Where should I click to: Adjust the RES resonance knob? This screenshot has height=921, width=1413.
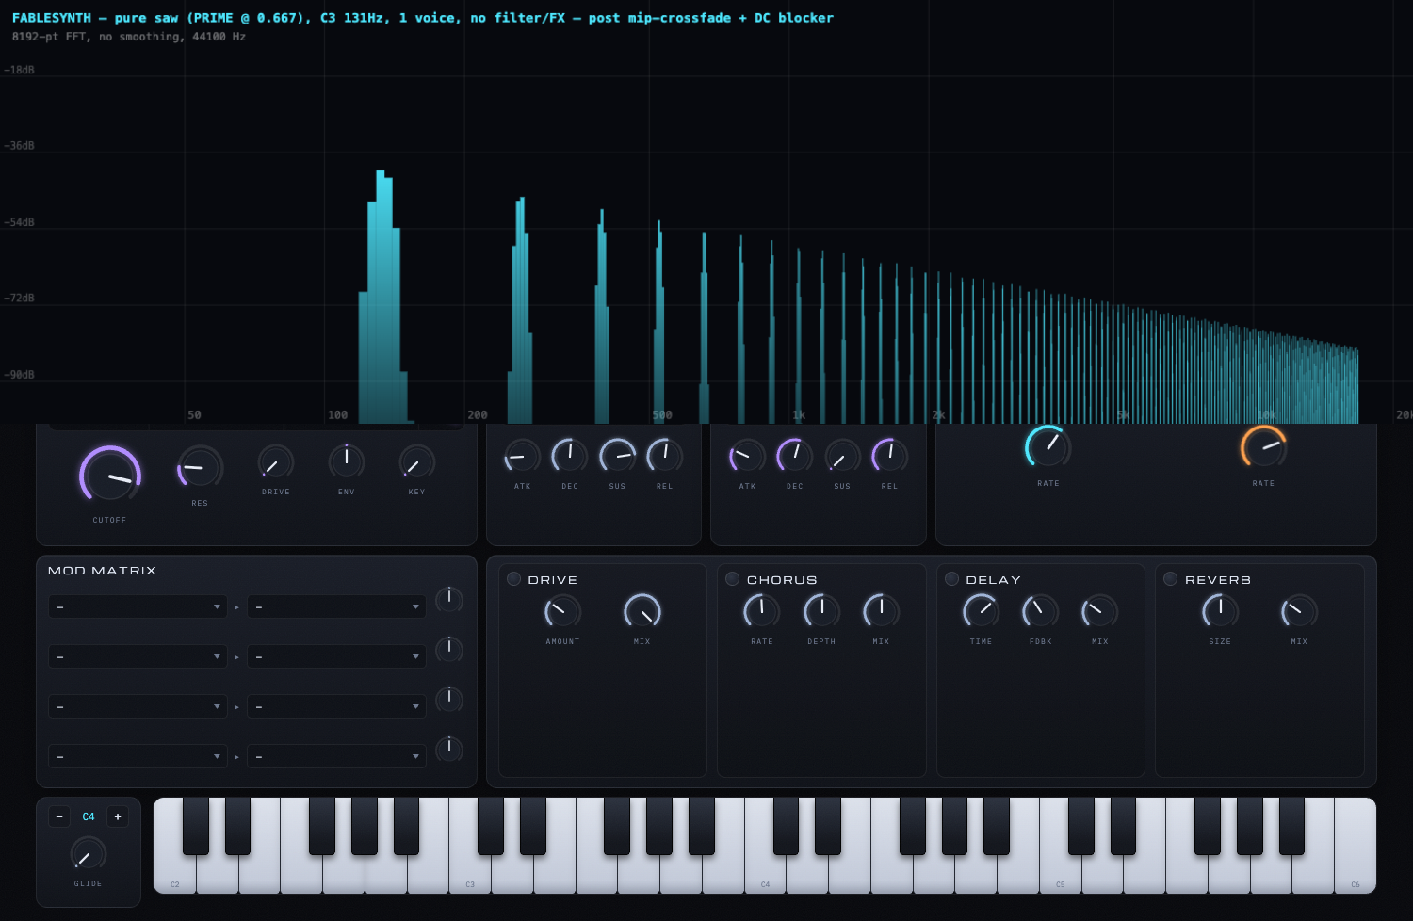point(200,468)
